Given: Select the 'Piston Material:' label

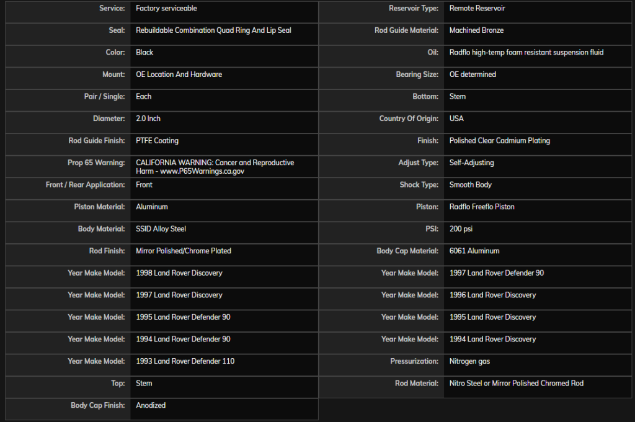Looking at the screenshot, I should tap(99, 206).
